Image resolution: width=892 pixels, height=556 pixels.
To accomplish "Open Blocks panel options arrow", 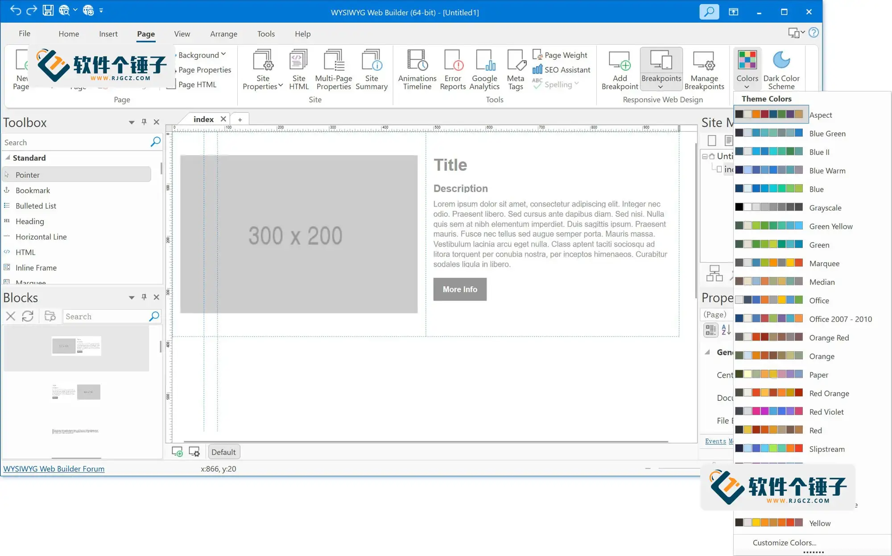I will [131, 297].
